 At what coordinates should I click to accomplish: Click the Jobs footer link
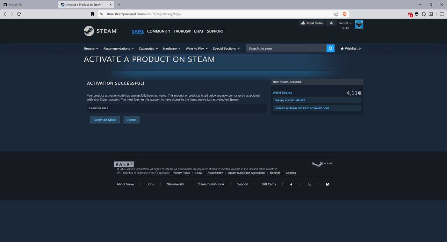pos(151,184)
